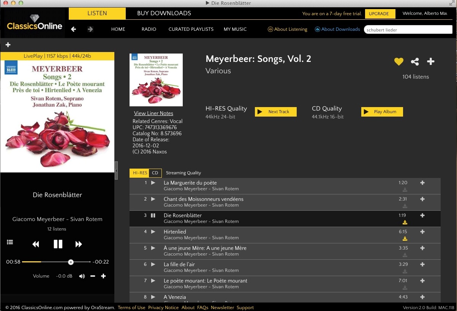Click the search field with schubert lieder
457x311 pixels.
(408, 30)
